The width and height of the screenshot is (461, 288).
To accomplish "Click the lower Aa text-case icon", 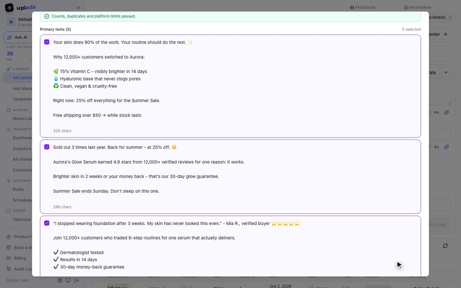I will pos(436,147).
